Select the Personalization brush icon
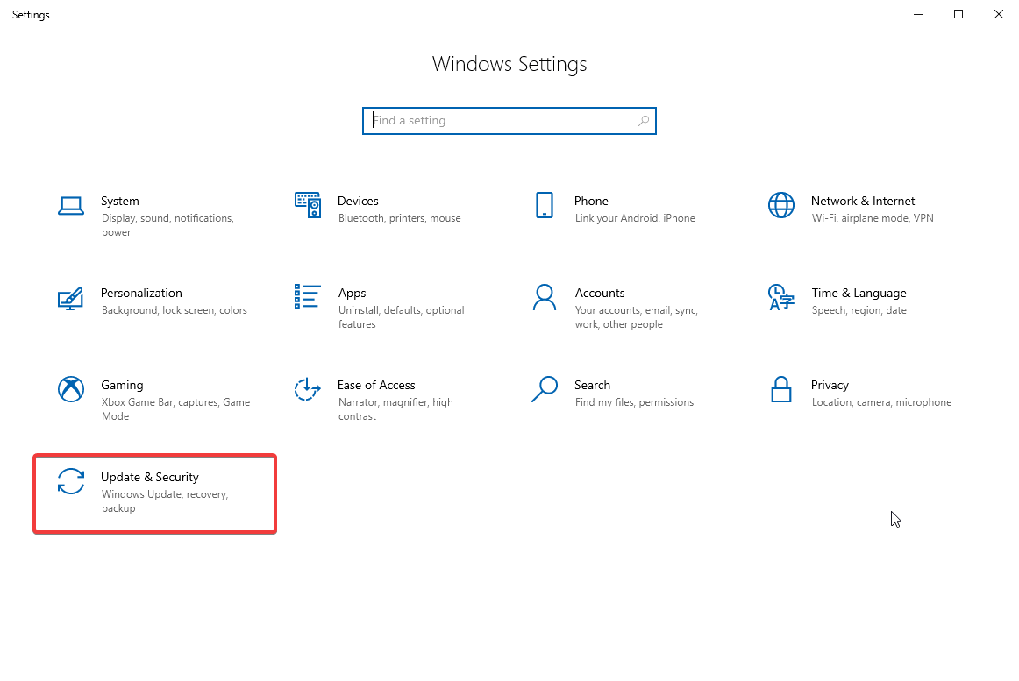This screenshot has height=681, width=1019. point(71,297)
